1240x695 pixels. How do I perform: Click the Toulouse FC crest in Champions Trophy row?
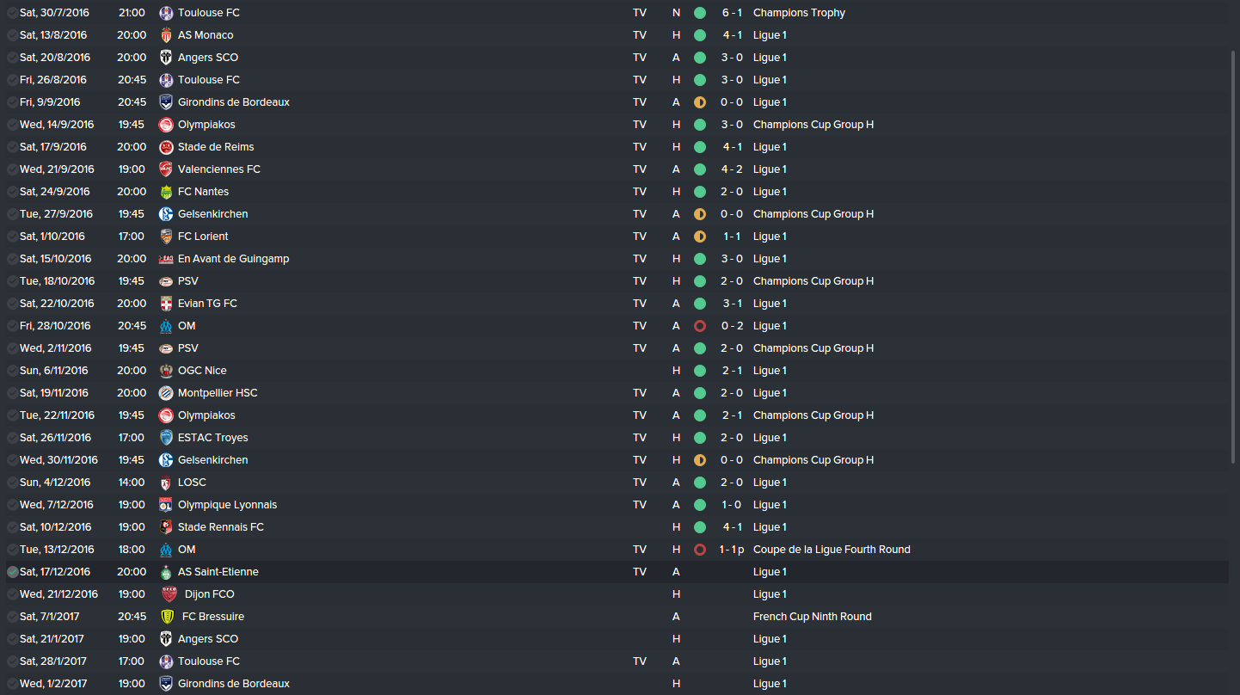coord(166,13)
